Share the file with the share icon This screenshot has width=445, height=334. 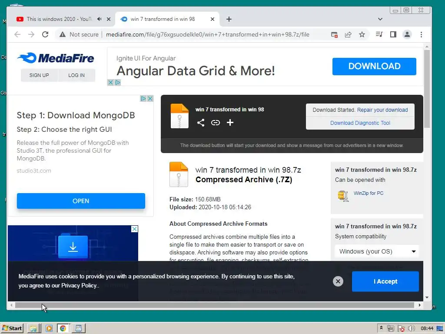201,123
